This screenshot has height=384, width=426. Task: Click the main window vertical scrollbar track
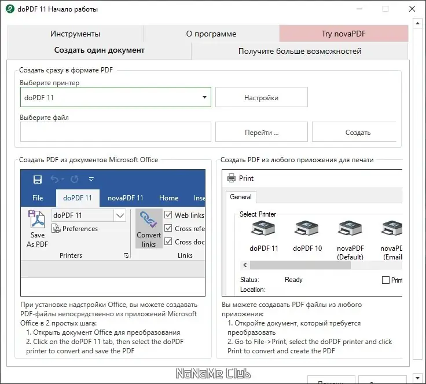tap(417, 193)
